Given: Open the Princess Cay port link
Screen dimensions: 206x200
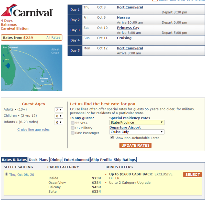Looking at the screenshot, I should (x=128, y=28).
